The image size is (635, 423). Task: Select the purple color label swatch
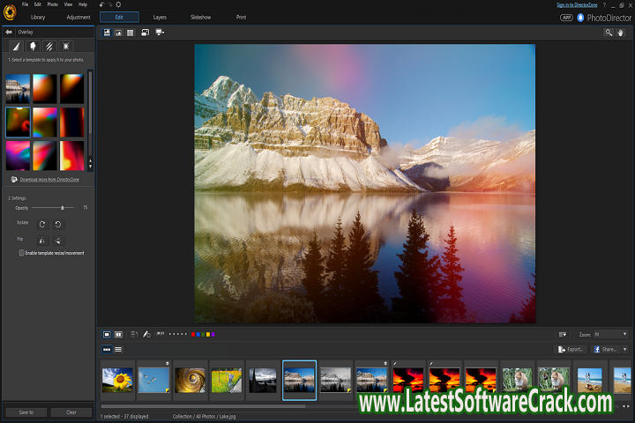pos(213,334)
